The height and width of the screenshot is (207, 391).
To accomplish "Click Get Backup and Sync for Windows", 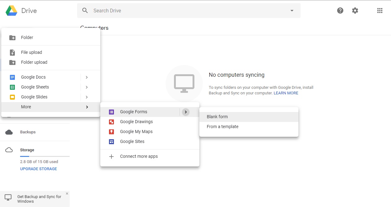I will (x=39, y=199).
